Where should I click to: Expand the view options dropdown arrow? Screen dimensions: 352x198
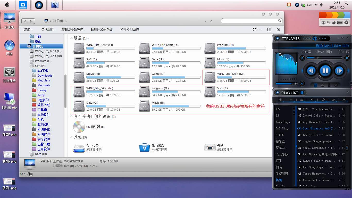[260, 30]
